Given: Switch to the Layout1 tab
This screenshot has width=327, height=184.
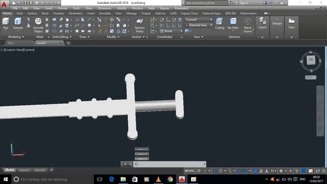Looking at the screenshot, I should click(x=24, y=170).
